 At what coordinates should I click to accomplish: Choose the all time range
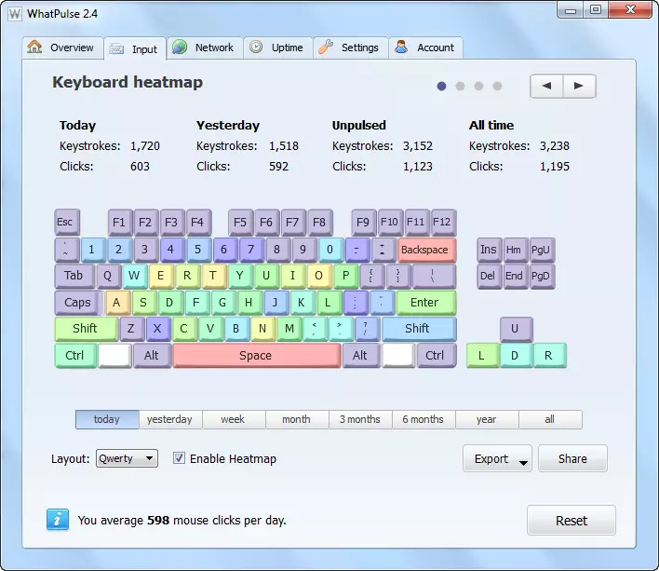pos(551,419)
